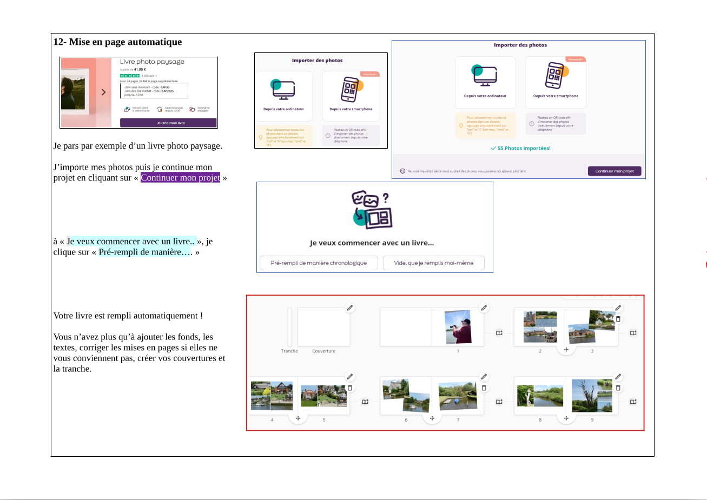707x500 pixels.
Task: Delete pages 8-9 spread with trash icon
Action: tap(618, 388)
